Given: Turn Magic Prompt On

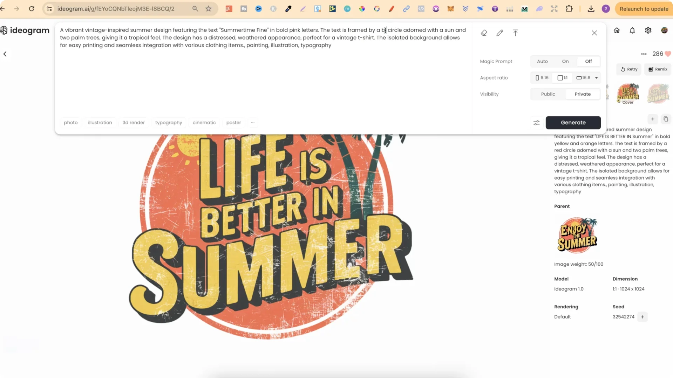Looking at the screenshot, I should point(565,61).
